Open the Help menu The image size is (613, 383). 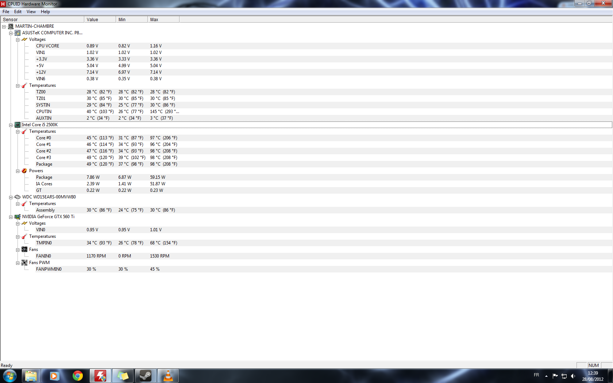[x=45, y=12]
